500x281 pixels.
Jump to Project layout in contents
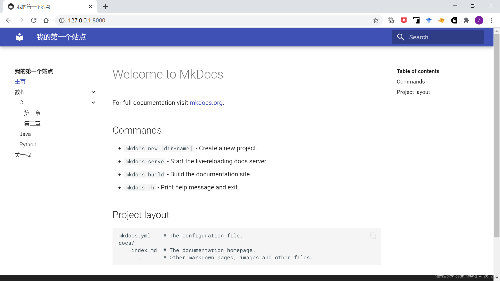click(413, 92)
